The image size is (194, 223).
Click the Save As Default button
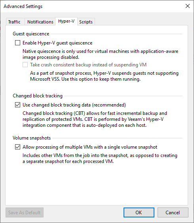pos(25,213)
